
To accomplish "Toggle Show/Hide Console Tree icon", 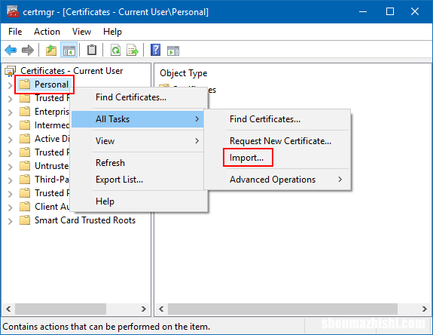I will 69,51.
